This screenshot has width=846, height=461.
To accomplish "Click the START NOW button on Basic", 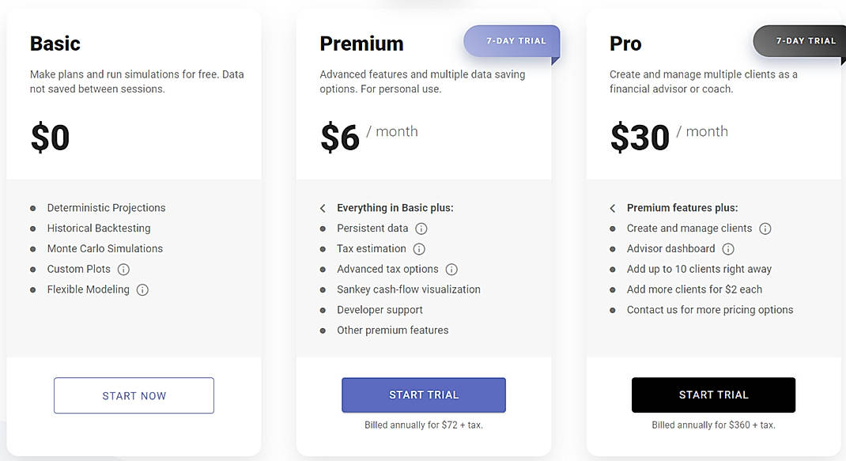I will (x=134, y=395).
